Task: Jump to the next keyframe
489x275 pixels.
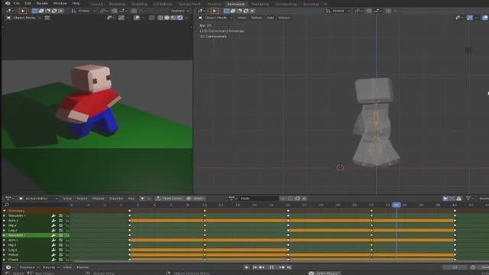Action: [282, 267]
